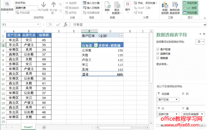Click the select-all corner triangle
Screen dimensions: 208x130
(x=4, y=31)
